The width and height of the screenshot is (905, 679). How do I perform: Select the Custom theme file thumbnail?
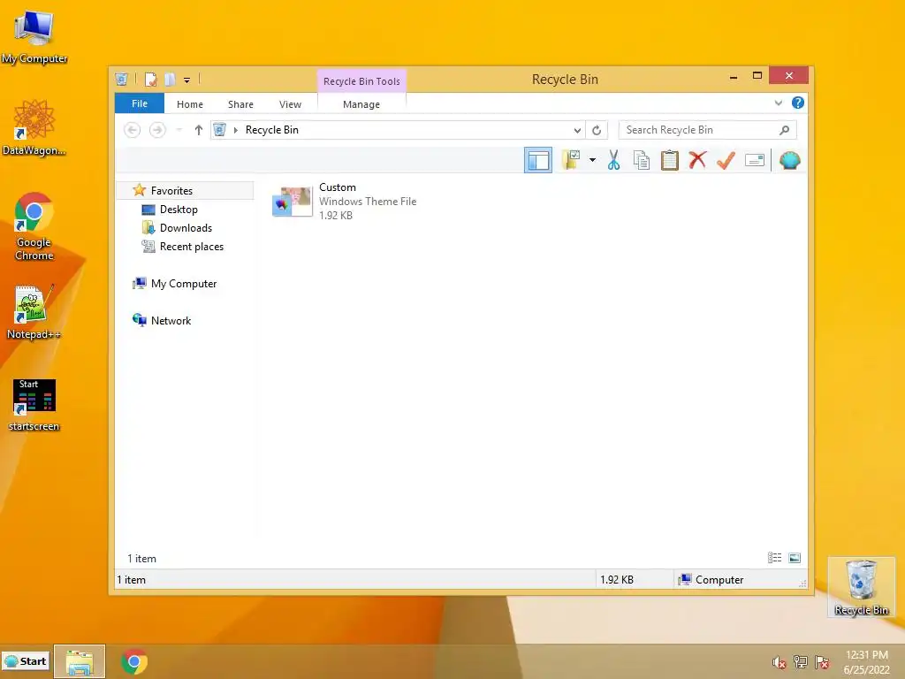[x=292, y=202]
